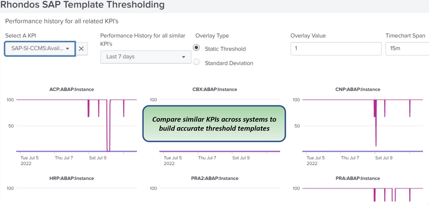429x206 pixels.
Task: Click Thu Jul 7 label under CBX chart
Action: click(207, 158)
